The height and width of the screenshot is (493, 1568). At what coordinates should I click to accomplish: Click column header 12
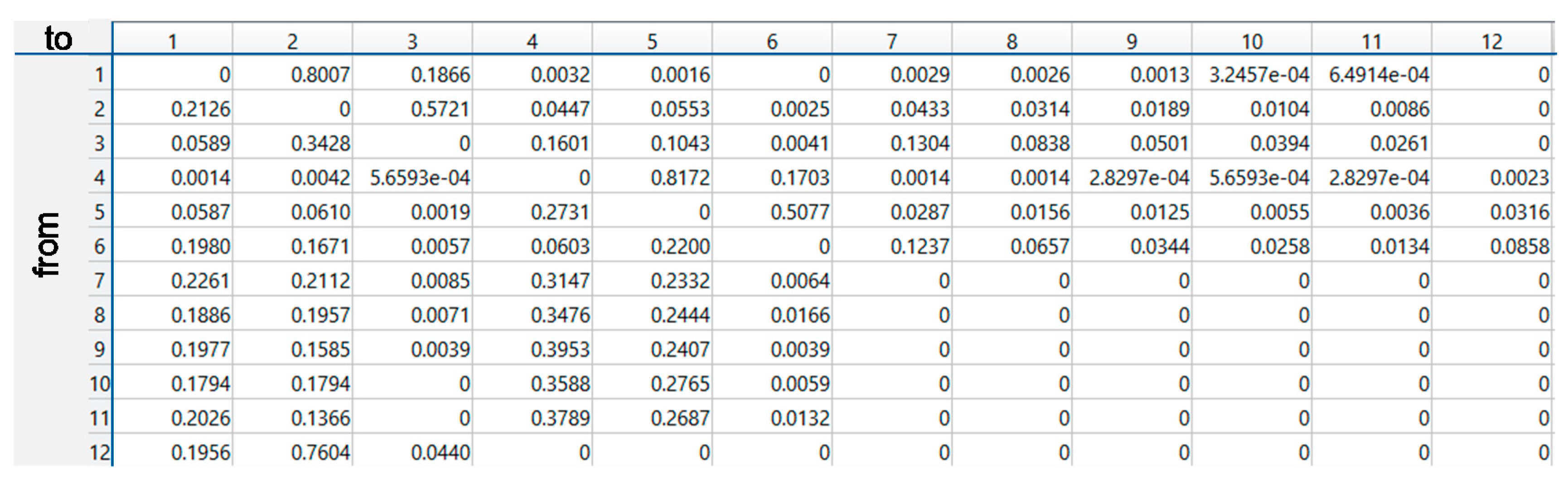(1491, 41)
